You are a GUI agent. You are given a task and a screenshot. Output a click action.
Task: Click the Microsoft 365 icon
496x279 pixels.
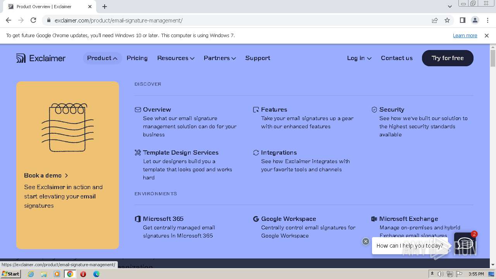pyautogui.click(x=138, y=219)
